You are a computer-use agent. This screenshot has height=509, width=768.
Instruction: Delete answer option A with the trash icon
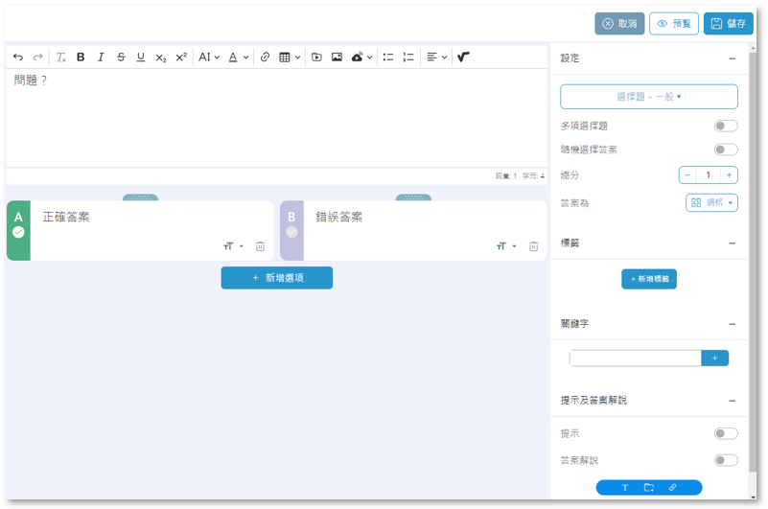coord(261,246)
